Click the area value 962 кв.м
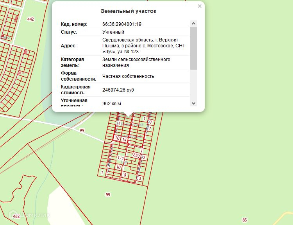 (112, 104)
